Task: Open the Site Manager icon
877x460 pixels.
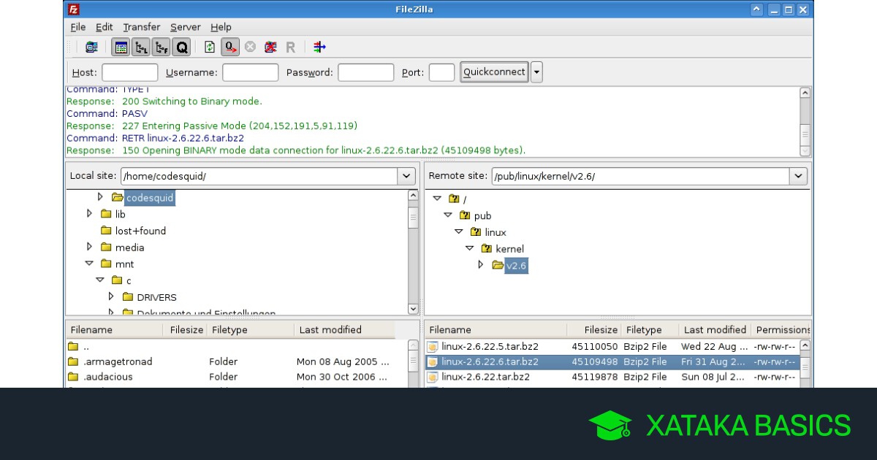Action: pos(91,47)
